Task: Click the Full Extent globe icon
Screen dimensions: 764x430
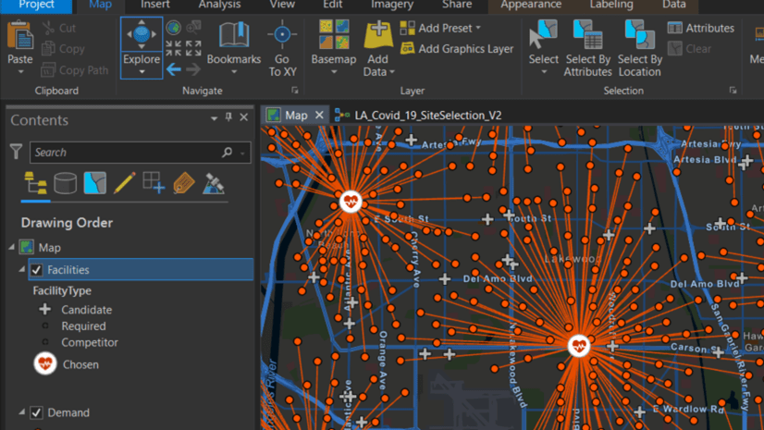Action: click(173, 29)
